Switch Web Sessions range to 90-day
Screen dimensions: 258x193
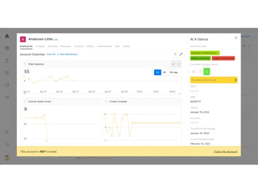tap(174, 72)
